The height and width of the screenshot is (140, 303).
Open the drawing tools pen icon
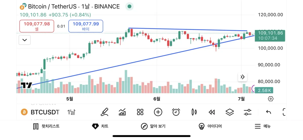tap(104, 112)
